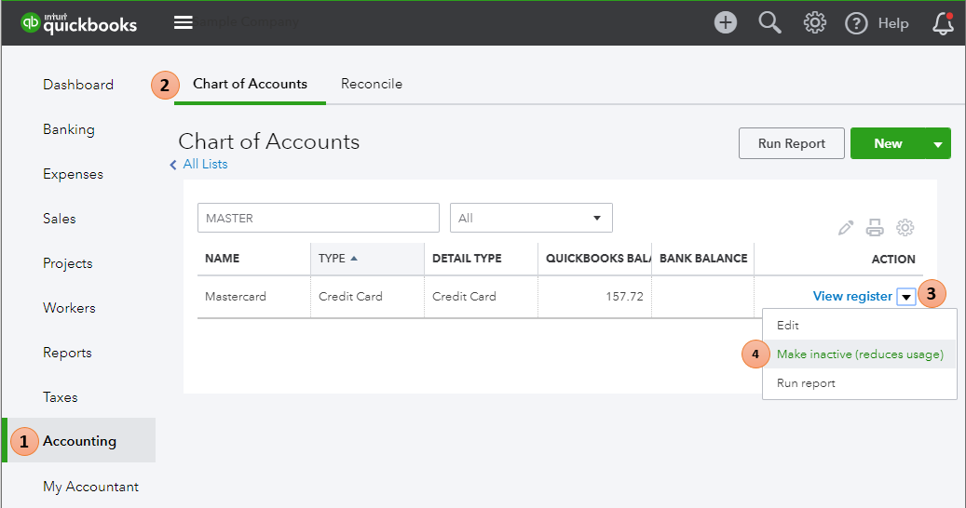Open table settings gear icon
This screenshot has width=966, height=508.
coord(905,228)
